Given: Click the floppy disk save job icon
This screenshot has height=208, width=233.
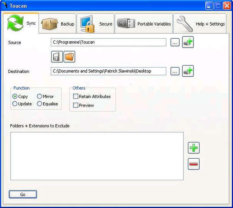Looking at the screenshot, I should click(x=57, y=57).
